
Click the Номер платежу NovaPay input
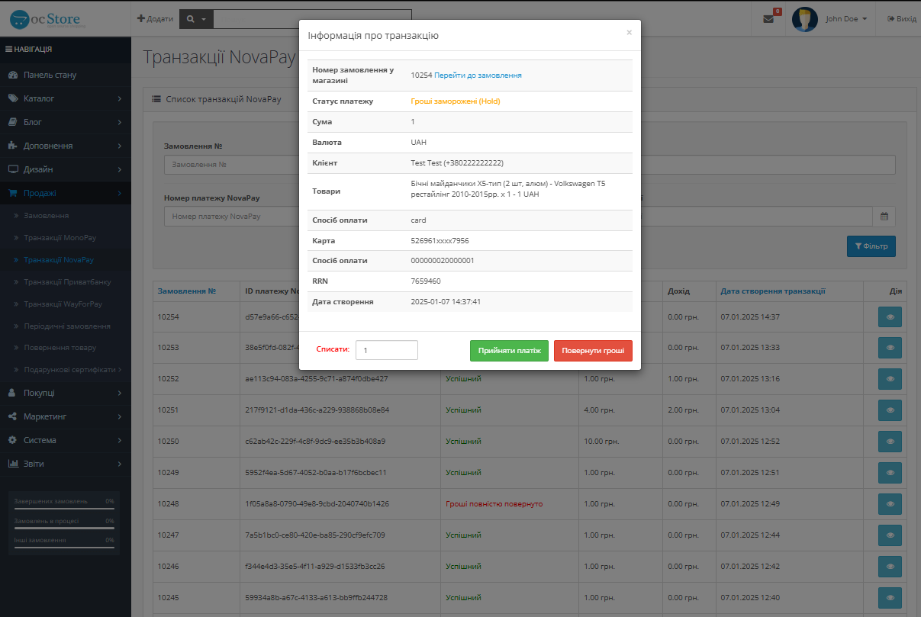(x=231, y=217)
